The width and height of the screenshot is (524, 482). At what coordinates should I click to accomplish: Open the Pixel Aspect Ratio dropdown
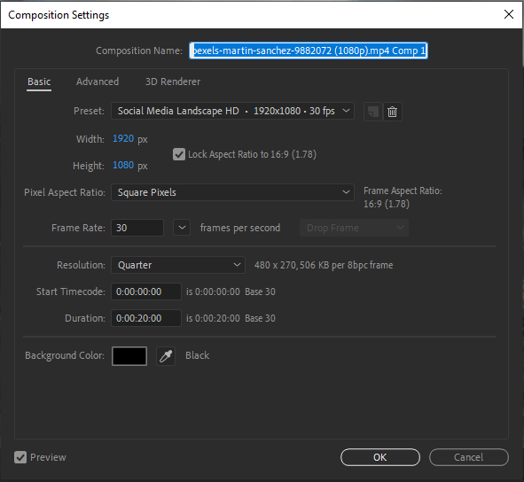click(232, 192)
